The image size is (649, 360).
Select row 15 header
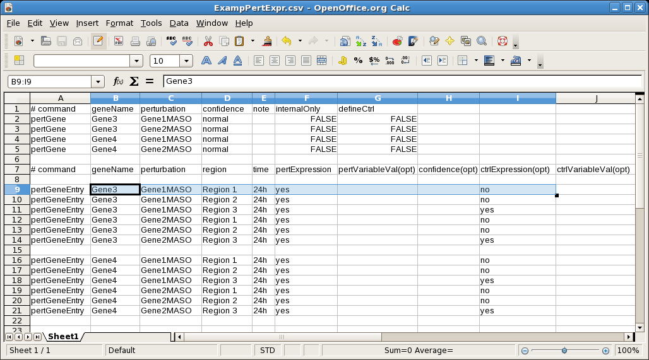[17, 250]
